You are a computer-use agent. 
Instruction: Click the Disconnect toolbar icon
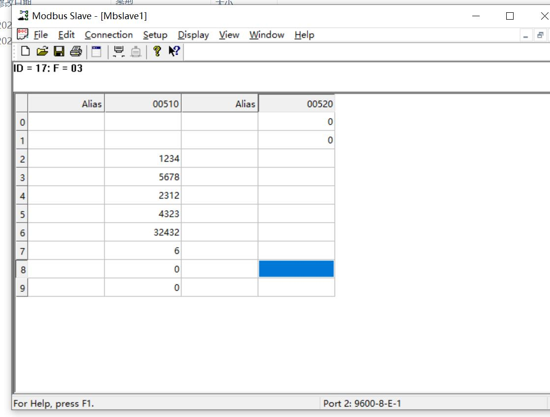[136, 51]
